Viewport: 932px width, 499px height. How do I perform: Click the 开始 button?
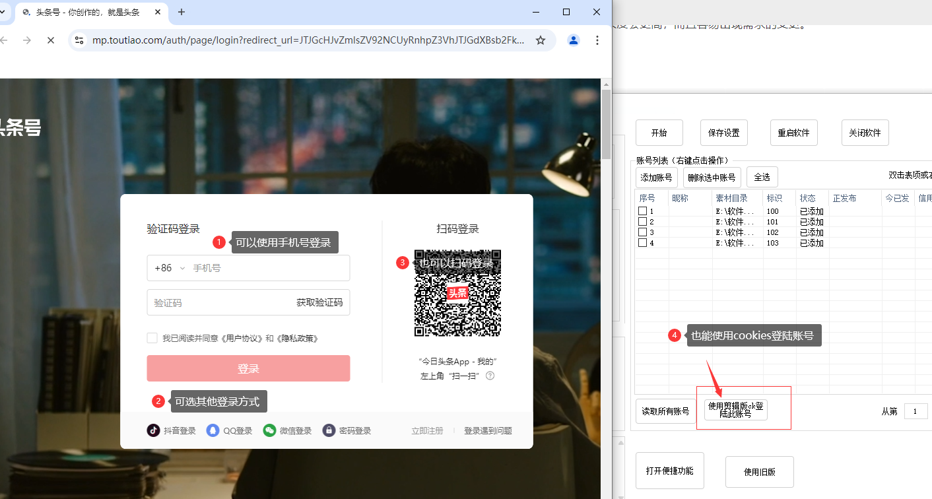[659, 133]
